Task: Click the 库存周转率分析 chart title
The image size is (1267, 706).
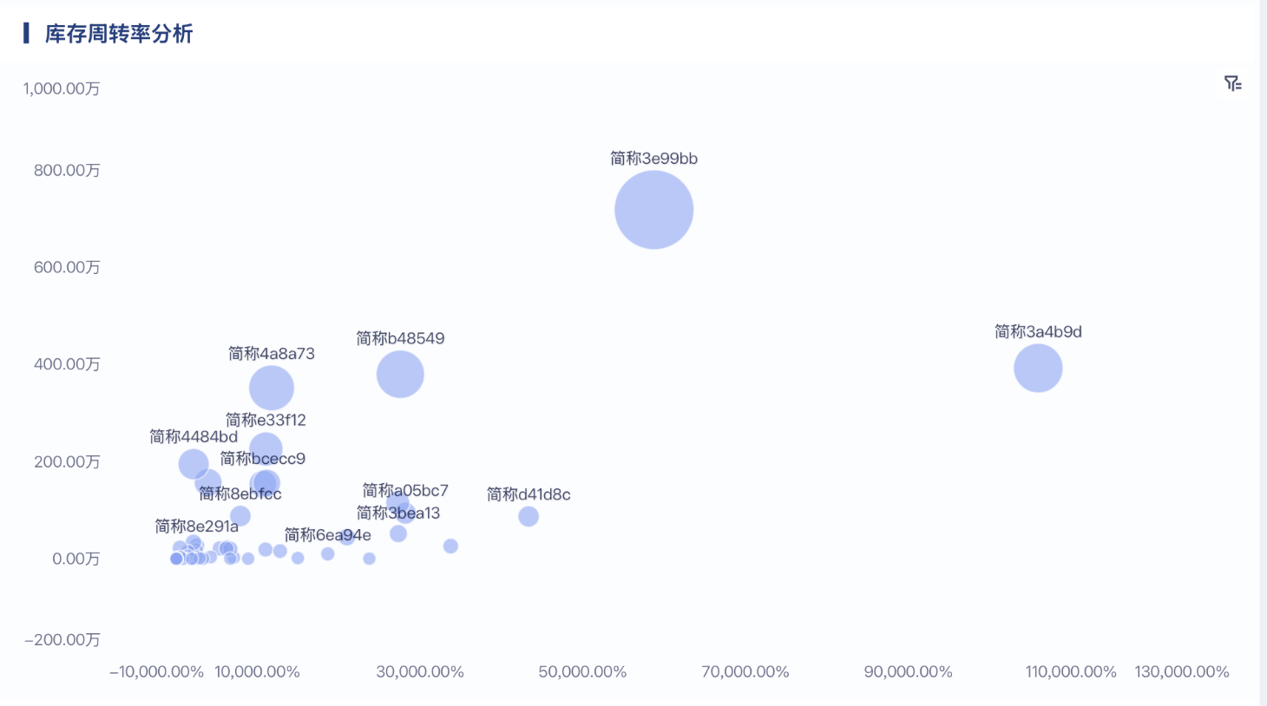Action: pos(119,34)
